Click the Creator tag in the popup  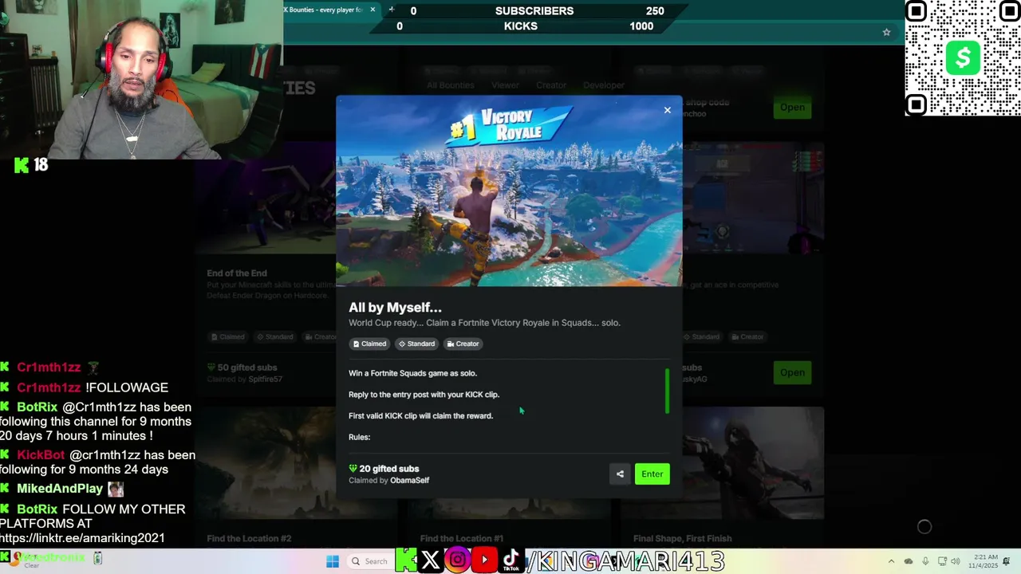[463, 344]
